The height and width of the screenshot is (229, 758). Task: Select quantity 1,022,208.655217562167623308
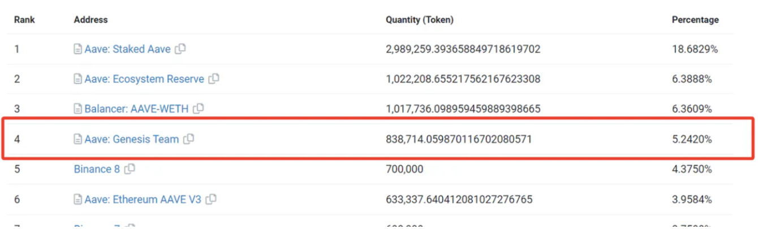463,79
